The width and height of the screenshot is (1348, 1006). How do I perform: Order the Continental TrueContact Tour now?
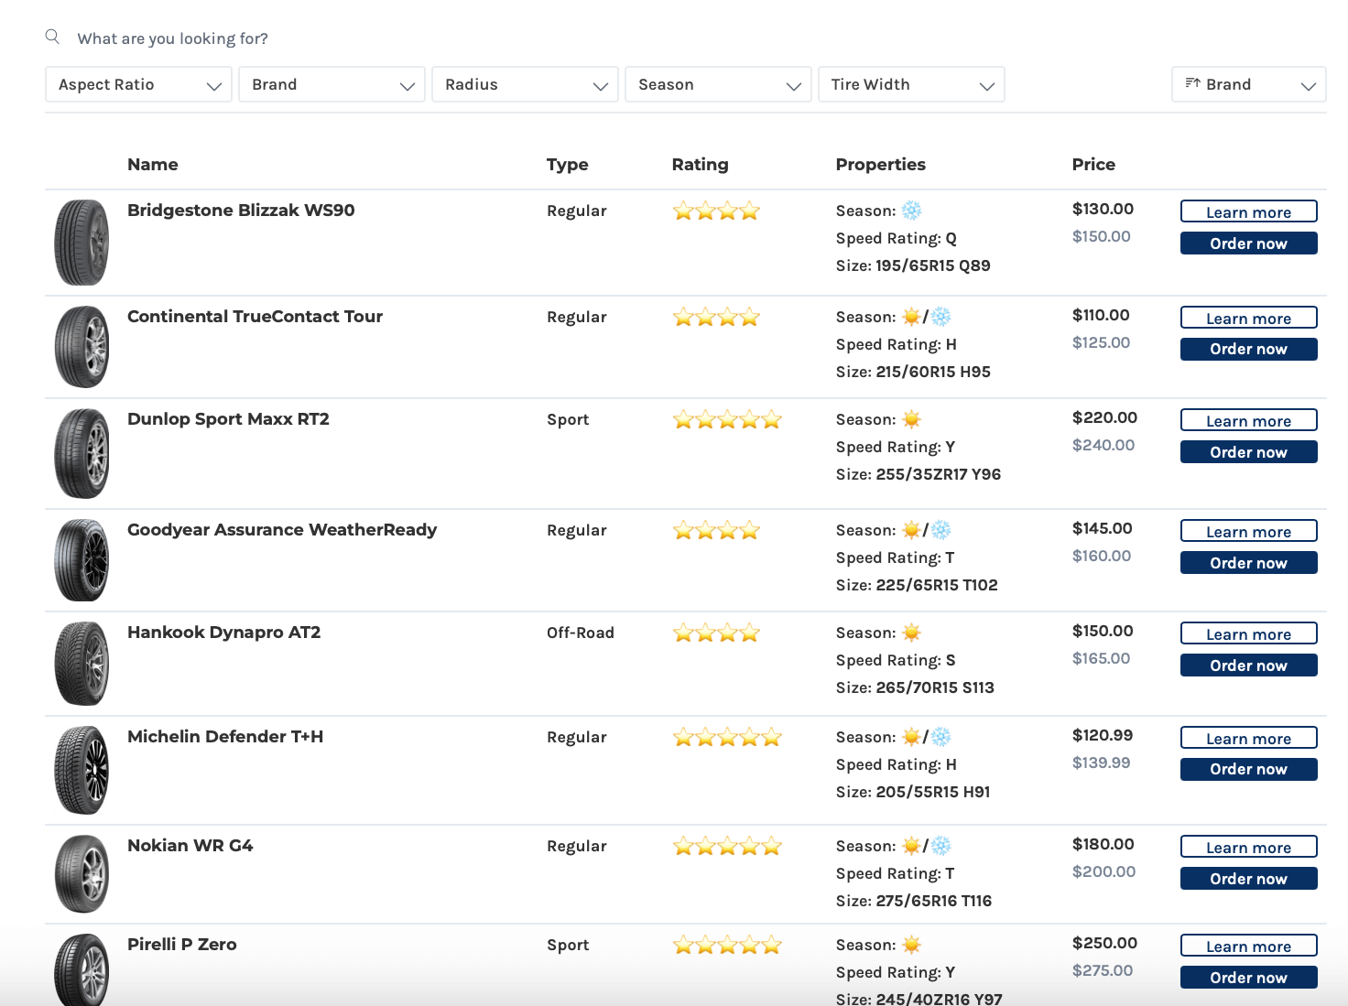[1249, 349]
